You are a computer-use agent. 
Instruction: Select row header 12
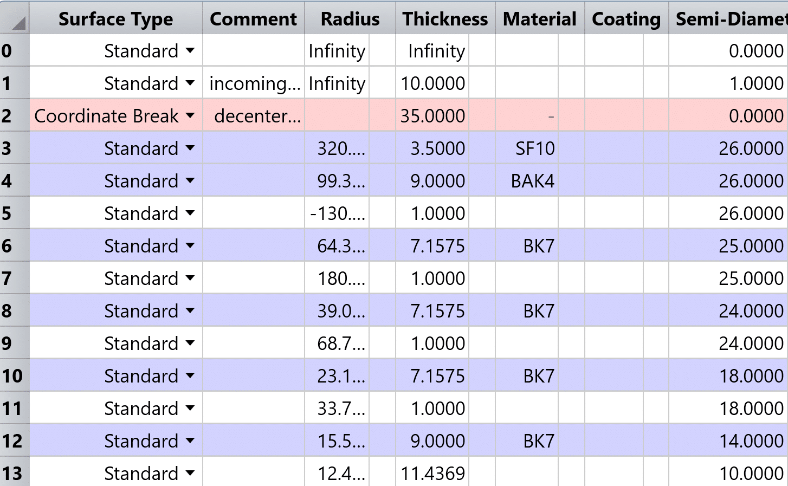15,440
